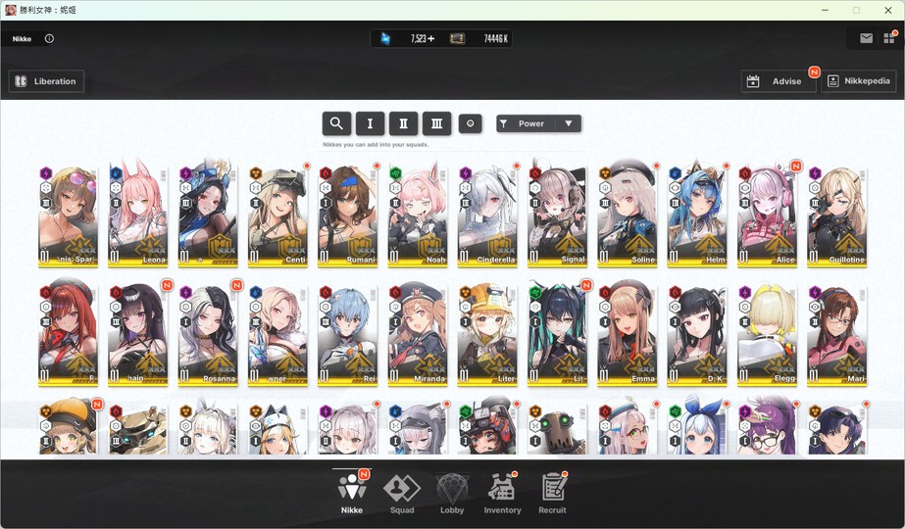
Task: Toggle the Burst I filter
Action: [x=370, y=123]
